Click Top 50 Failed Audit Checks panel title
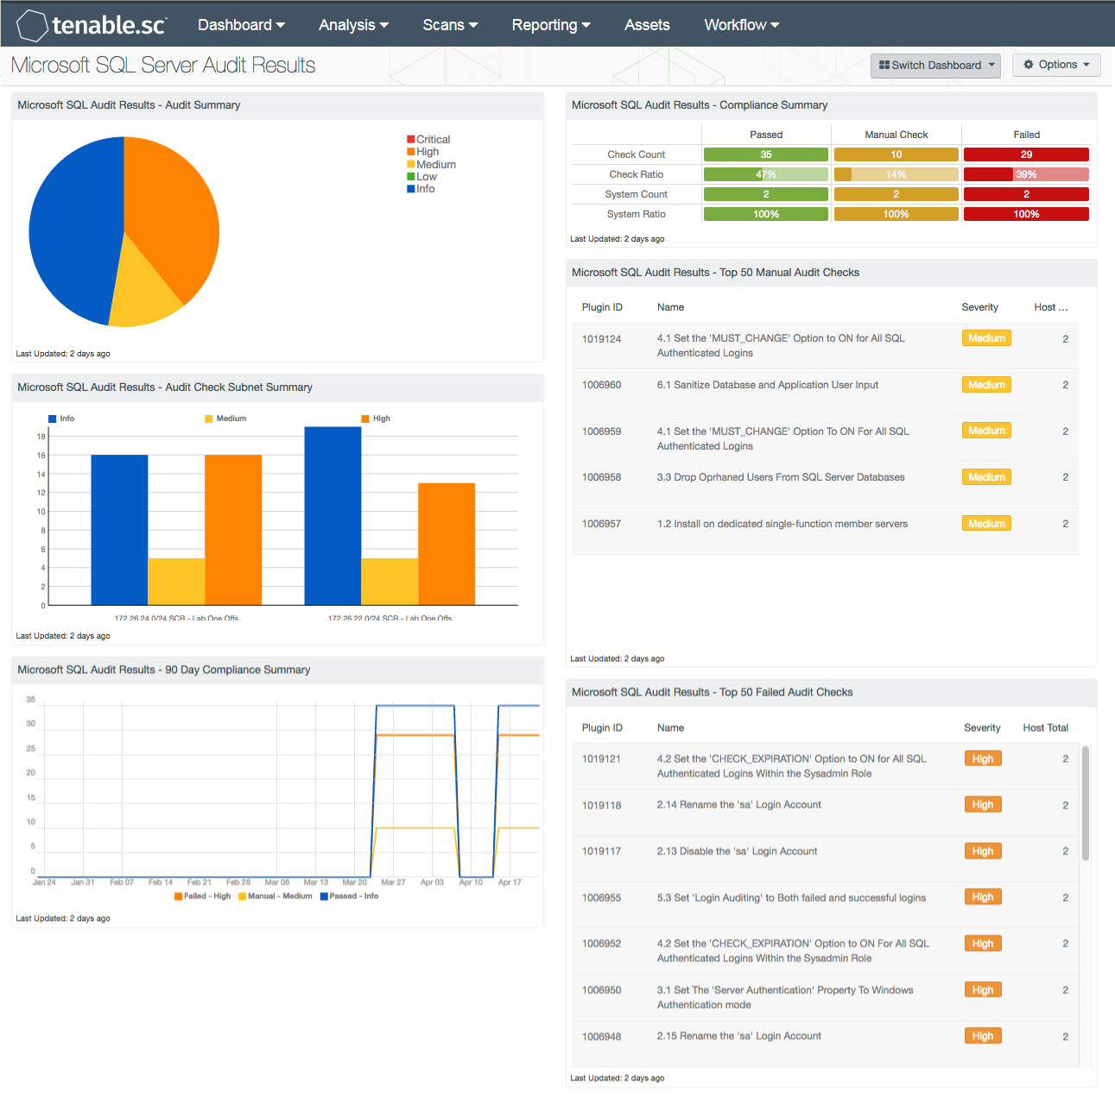This screenshot has height=1102, width=1115. click(712, 692)
